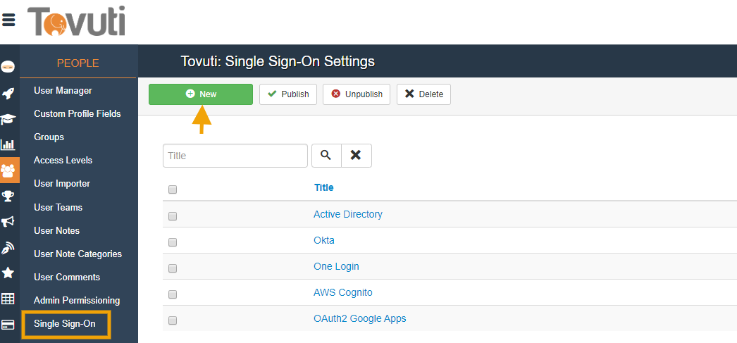737x343 pixels.
Task: Check the Active Directory row checkbox
Action: (x=173, y=216)
